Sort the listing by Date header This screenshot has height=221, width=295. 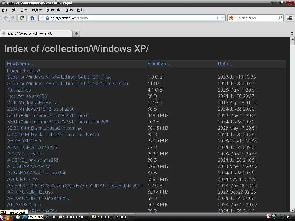pos(223,64)
